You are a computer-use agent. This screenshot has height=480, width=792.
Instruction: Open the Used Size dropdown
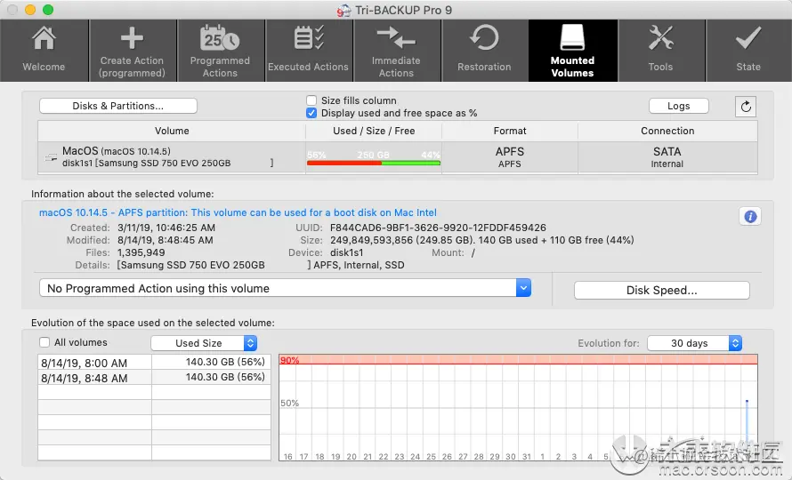click(204, 343)
